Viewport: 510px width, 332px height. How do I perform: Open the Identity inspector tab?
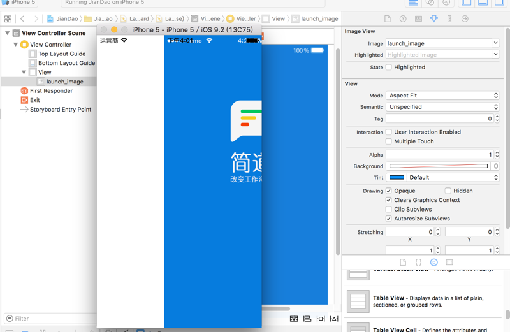(x=418, y=19)
